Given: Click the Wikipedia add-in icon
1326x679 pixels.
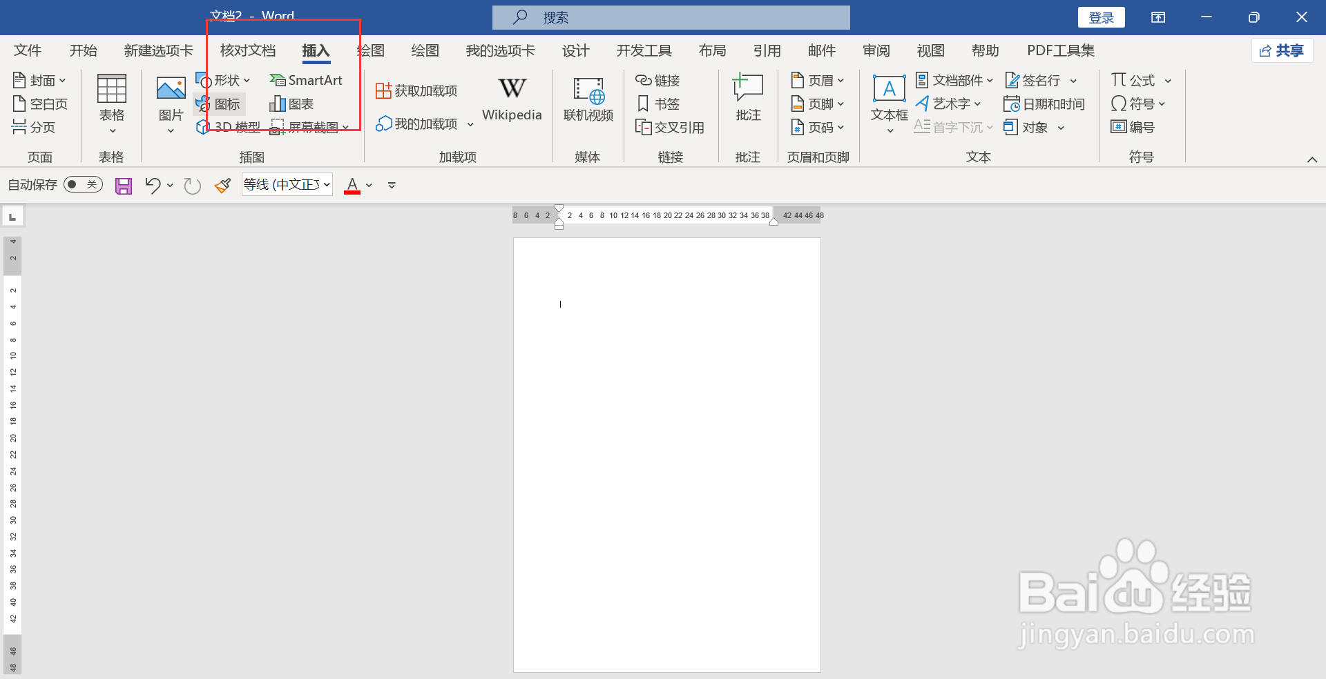Looking at the screenshot, I should coord(511,97).
